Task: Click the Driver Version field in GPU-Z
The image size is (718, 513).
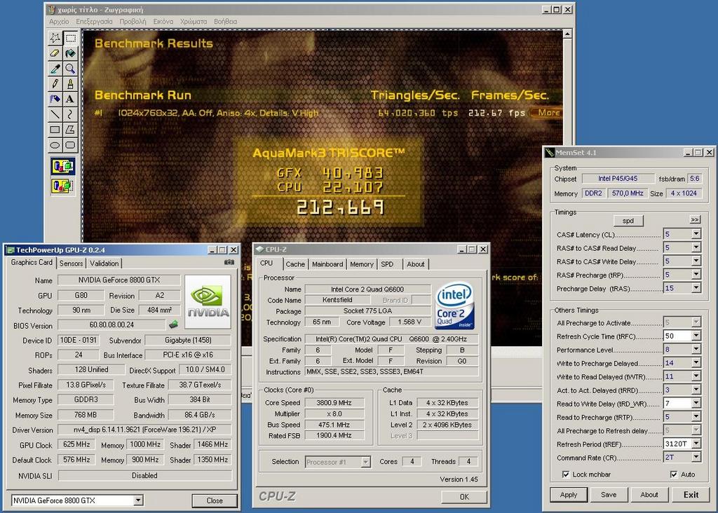Action: pyautogui.click(x=144, y=430)
